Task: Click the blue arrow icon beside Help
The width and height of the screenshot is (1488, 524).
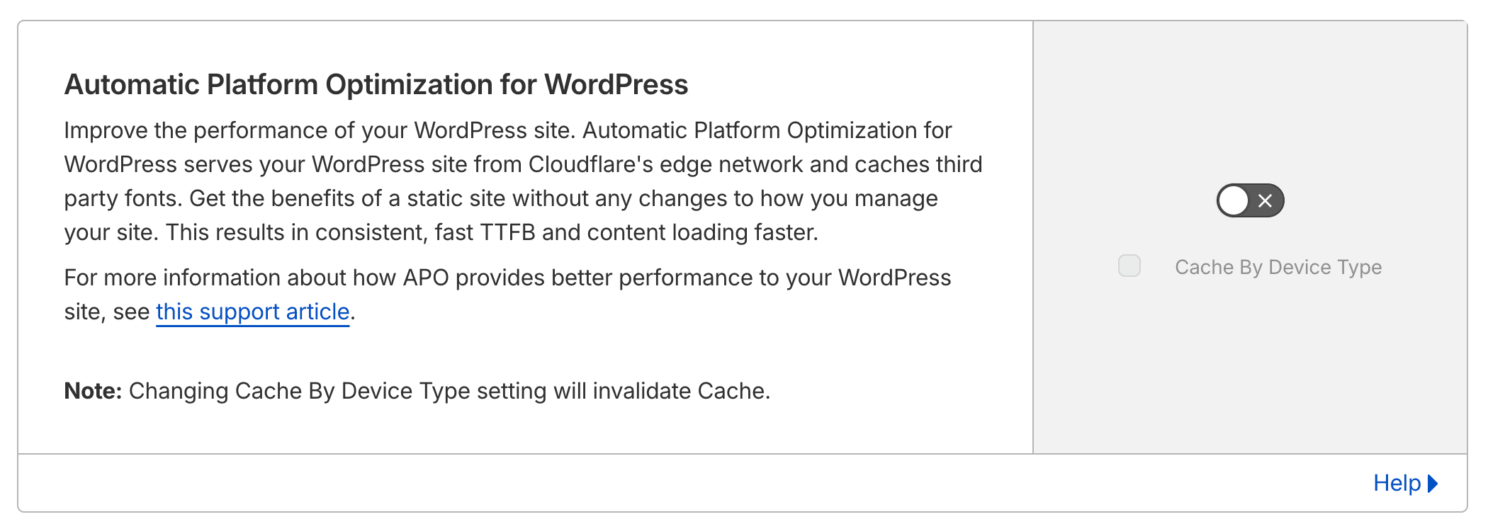Action: pos(1431,483)
